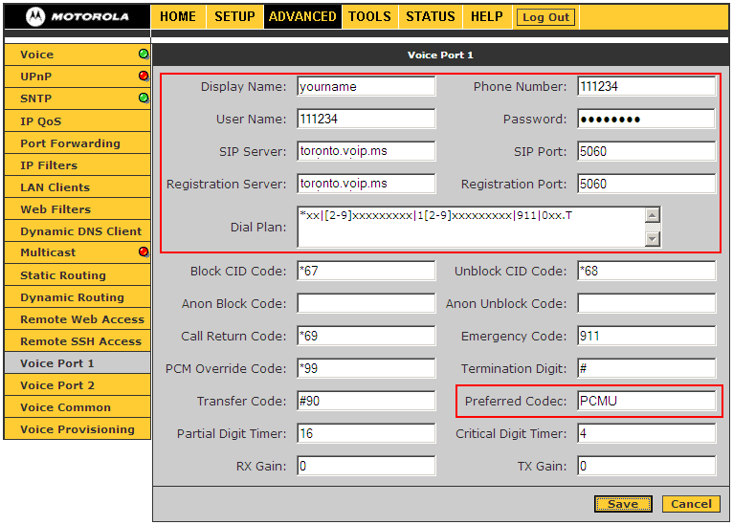
Task: Click red status indicator beside UPnP
Action: [144, 77]
